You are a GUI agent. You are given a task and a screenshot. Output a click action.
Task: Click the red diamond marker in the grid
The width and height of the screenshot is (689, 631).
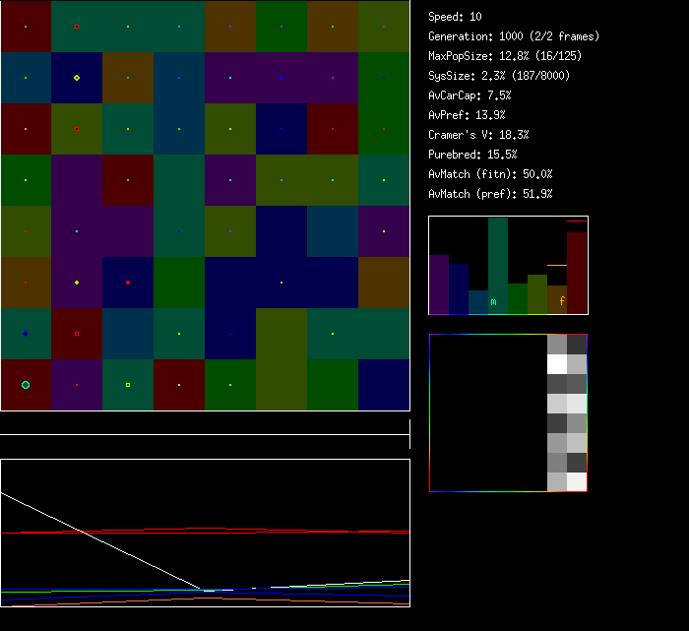[x=128, y=283]
